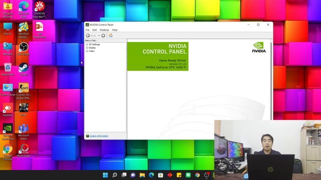Select the SHOGUN Total War desktop icon
The height and width of the screenshot is (180, 321).
(40, 9)
